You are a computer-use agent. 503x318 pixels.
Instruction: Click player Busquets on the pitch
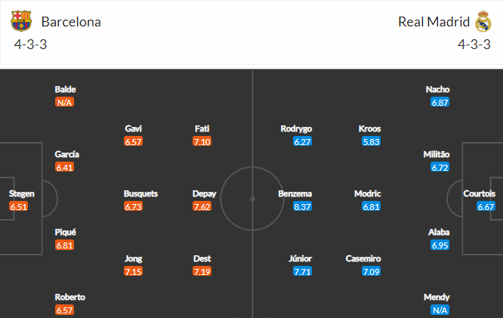140,193
